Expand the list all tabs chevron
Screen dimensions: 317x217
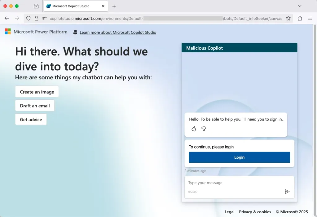coord(299,6)
